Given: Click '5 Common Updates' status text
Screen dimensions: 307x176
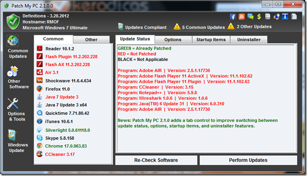Looking at the screenshot, I should click(204, 27).
